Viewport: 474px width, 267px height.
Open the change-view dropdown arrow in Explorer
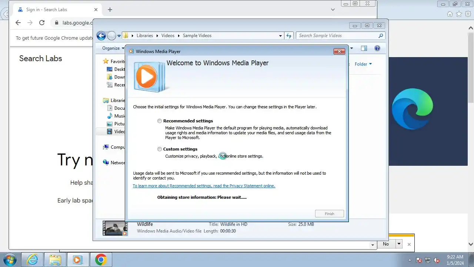[351, 48]
